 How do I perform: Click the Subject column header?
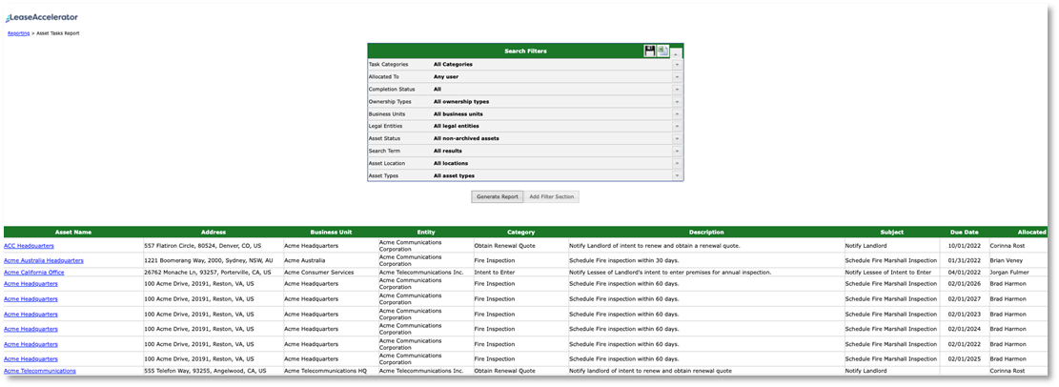point(892,233)
